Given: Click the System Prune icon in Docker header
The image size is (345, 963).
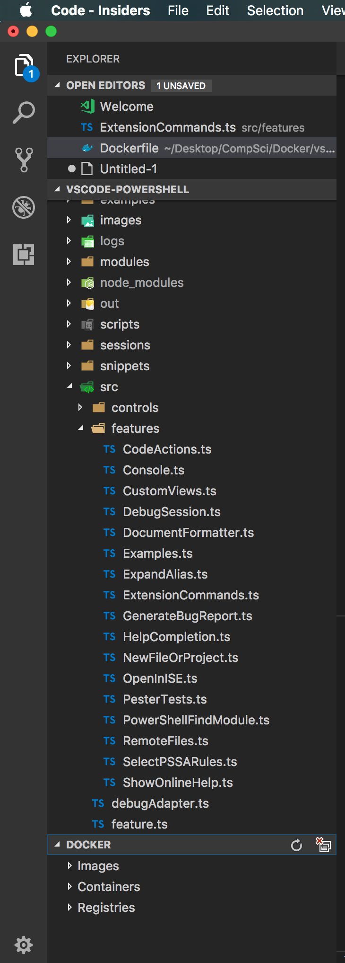Looking at the screenshot, I should [324, 845].
